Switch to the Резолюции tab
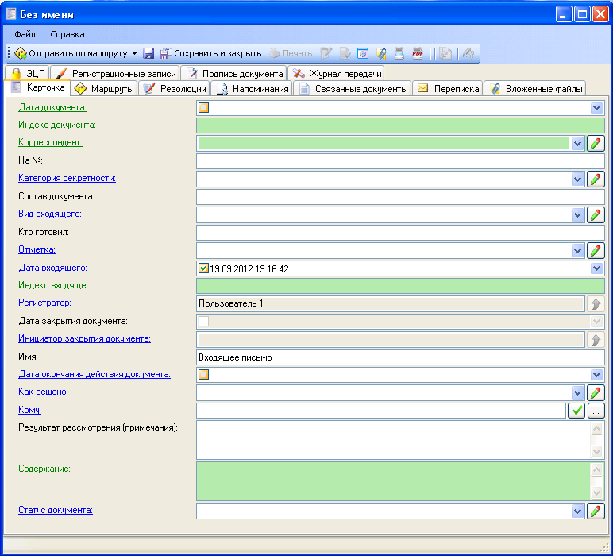This screenshot has height=556, width=613. click(x=175, y=89)
